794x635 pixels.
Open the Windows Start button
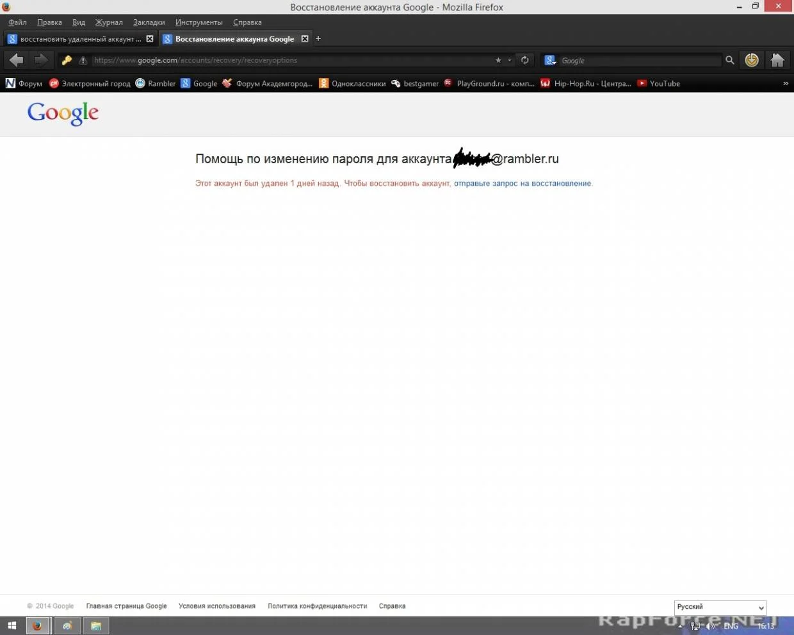click(12, 625)
